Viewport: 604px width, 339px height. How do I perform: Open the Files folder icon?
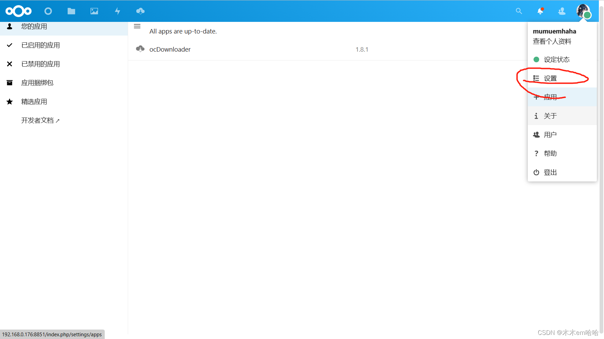pyautogui.click(x=71, y=11)
